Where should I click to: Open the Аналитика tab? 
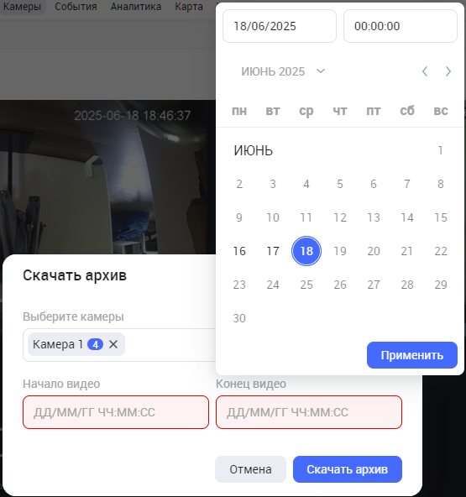(136, 7)
